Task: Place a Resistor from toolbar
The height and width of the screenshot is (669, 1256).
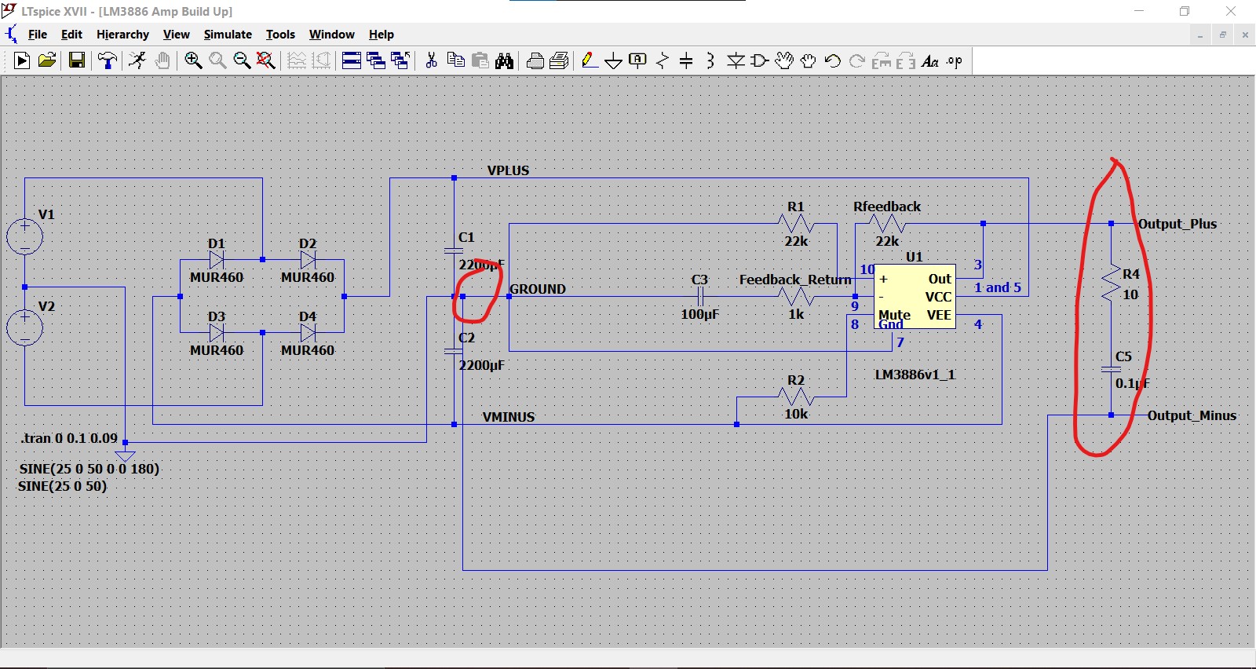Action: [x=663, y=60]
